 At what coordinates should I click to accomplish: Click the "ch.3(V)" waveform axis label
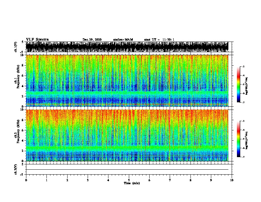tap(15, 169)
